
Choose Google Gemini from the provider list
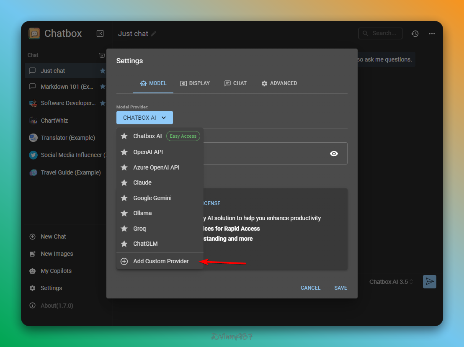[x=152, y=198]
